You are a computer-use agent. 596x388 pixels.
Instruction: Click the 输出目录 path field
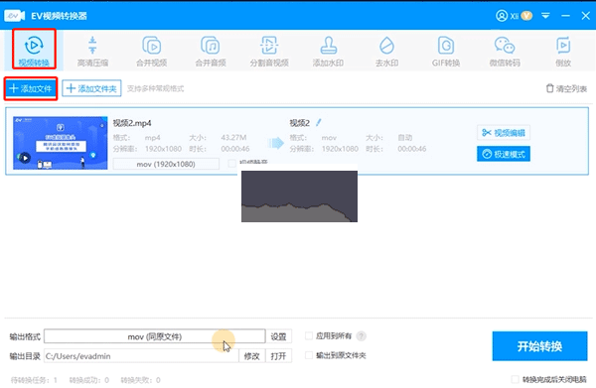coord(141,356)
